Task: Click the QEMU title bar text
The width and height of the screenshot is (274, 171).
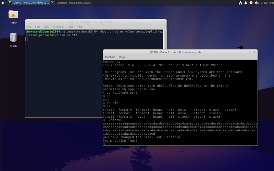Action: tap(175, 52)
